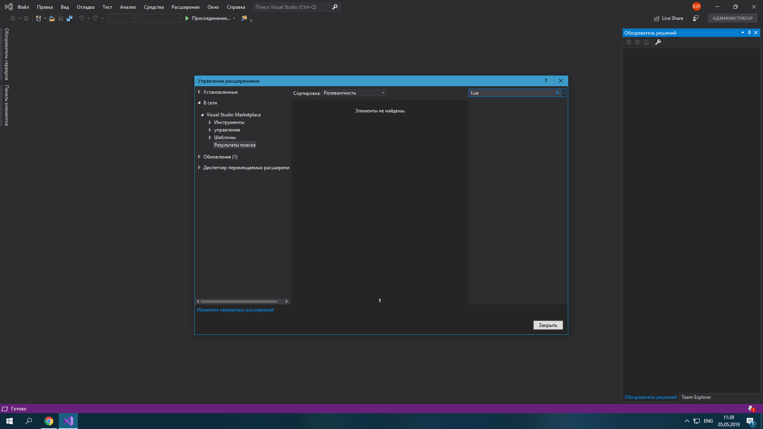Viewport: 763px width, 429px height.
Task: Click the Измените параметры расширений link
Action: (x=235, y=309)
